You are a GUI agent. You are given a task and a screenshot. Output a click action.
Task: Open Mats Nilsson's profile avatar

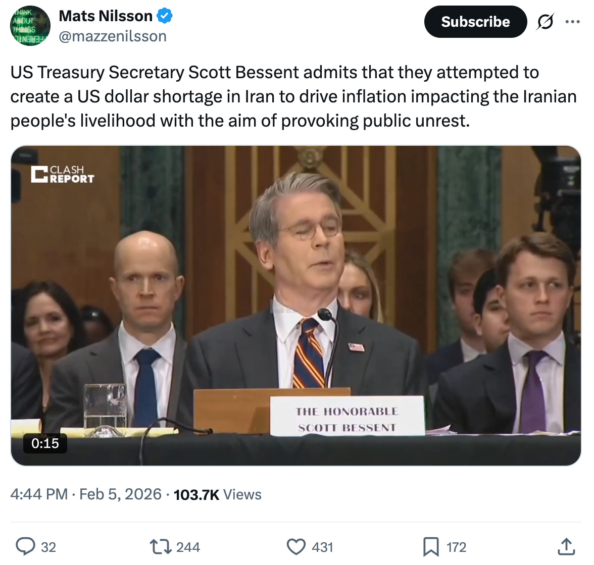point(30,26)
